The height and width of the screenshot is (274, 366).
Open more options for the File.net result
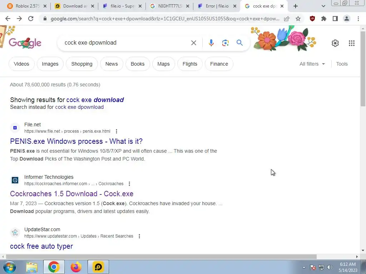[116, 131]
